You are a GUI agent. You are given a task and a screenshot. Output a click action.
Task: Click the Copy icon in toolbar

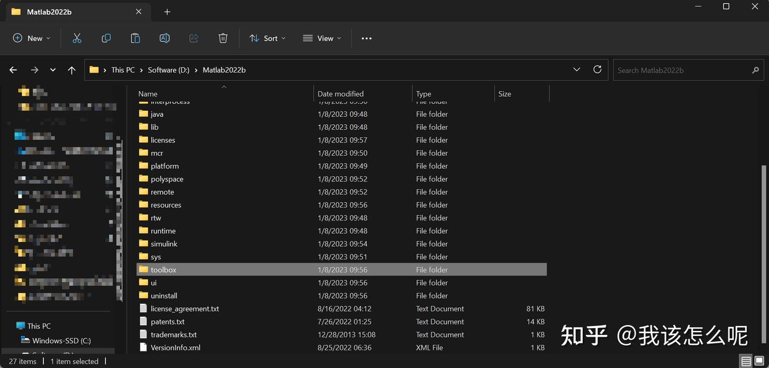click(106, 38)
